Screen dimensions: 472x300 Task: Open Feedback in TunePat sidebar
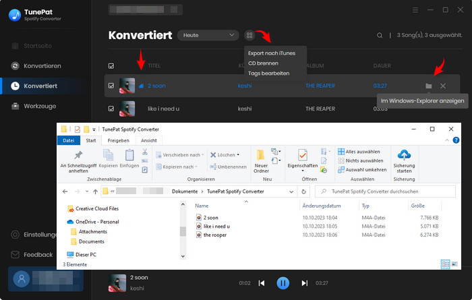(32, 255)
